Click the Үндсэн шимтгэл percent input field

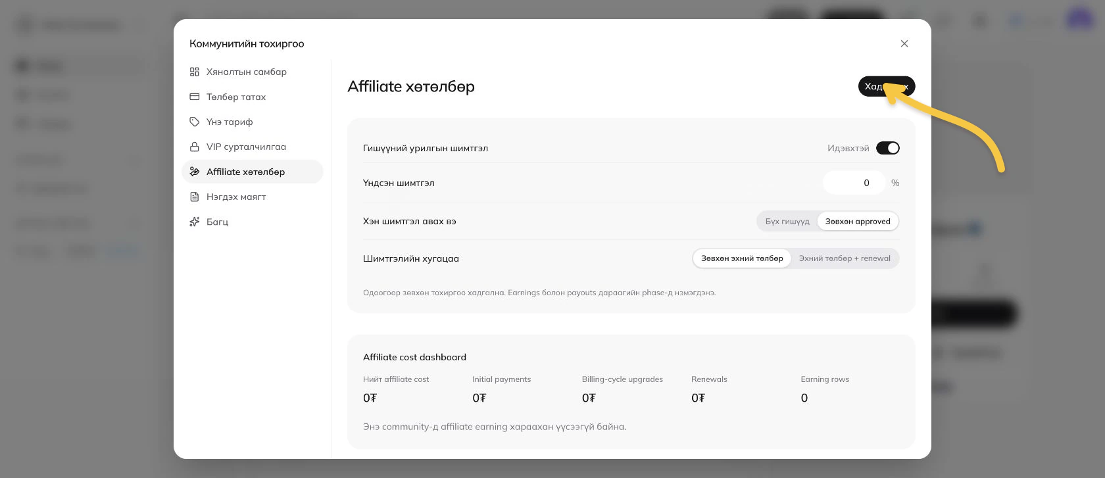pos(854,183)
